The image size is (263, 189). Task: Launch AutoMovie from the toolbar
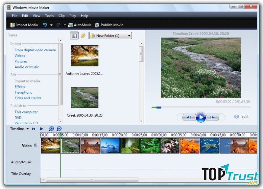pos(80,25)
